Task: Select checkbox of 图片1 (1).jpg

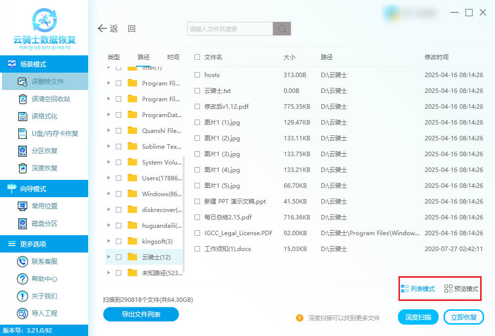Action: pos(198,123)
